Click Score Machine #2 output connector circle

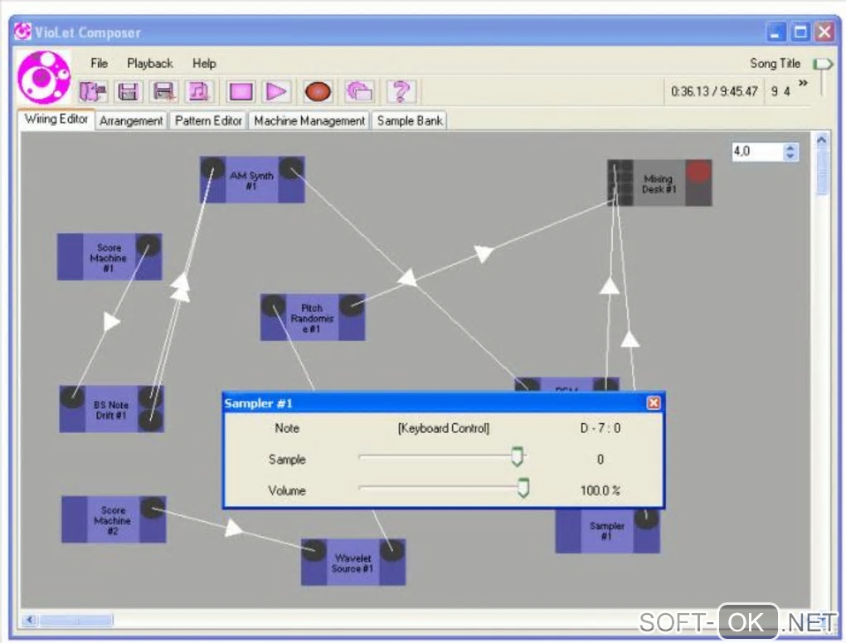(153, 509)
